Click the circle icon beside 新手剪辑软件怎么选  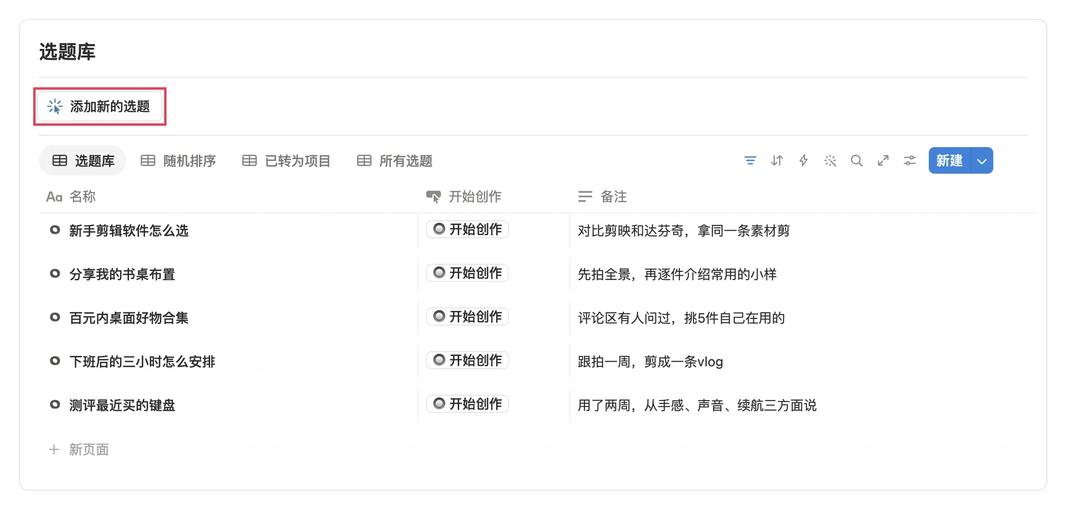55,230
